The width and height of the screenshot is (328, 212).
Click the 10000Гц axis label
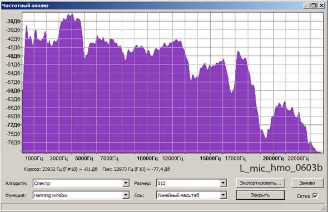tap(147, 158)
